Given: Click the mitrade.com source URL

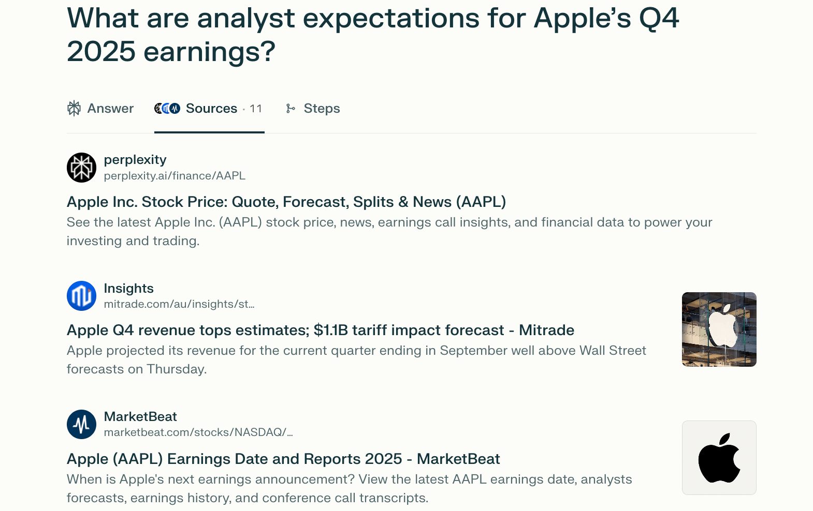Looking at the screenshot, I should point(179,304).
